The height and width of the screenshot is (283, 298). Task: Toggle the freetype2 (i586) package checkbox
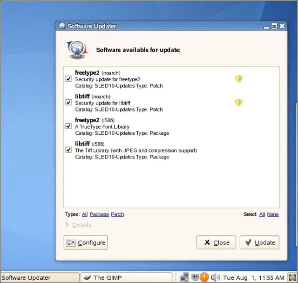coord(68,126)
